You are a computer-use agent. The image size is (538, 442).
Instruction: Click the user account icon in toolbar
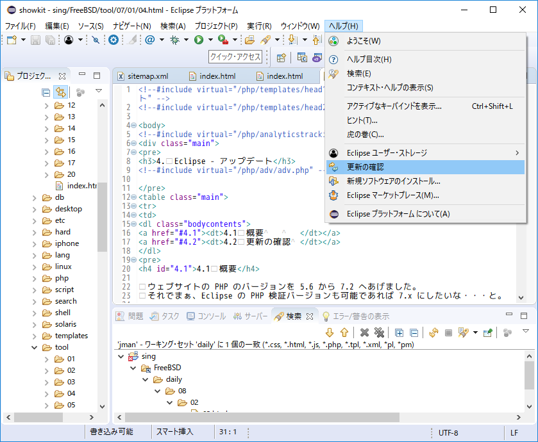click(x=69, y=40)
